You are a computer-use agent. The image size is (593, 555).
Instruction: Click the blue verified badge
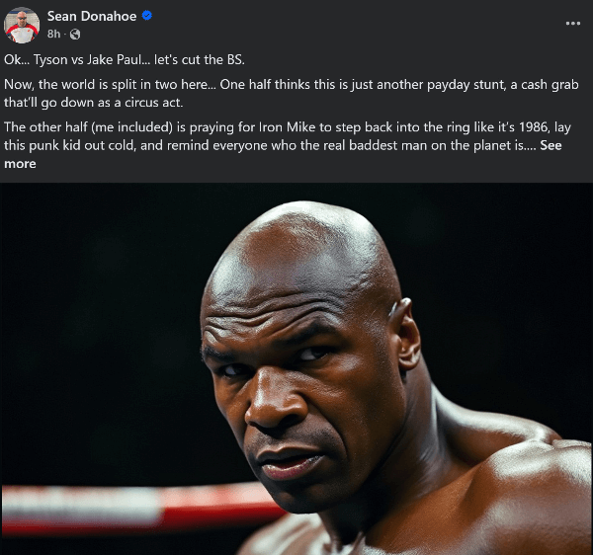tap(147, 17)
